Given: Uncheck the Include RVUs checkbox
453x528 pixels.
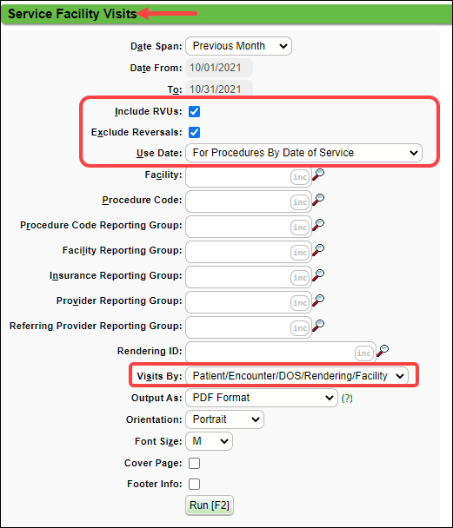Looking at the screenshot, I should click(194, 111).
